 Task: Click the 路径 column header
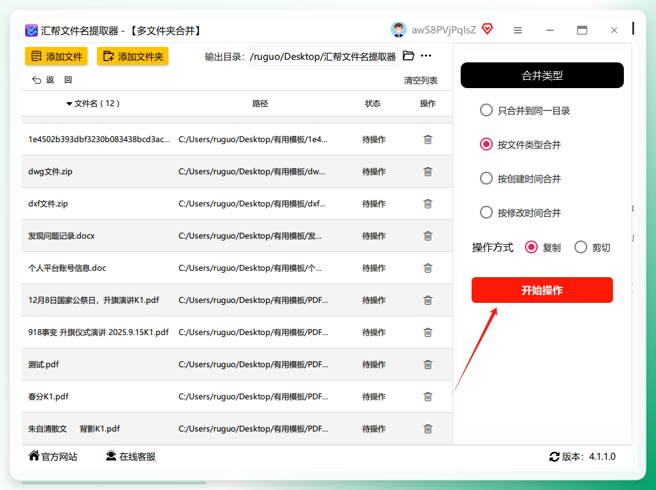260,104
